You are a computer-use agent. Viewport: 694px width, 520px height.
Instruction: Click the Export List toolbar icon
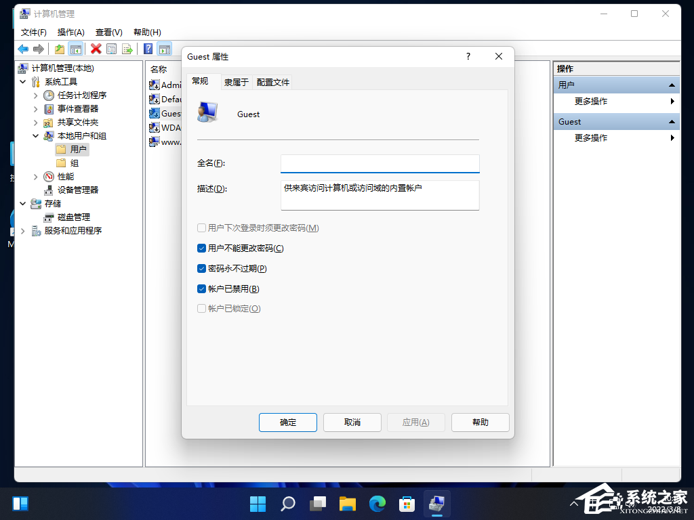(127, 49)
